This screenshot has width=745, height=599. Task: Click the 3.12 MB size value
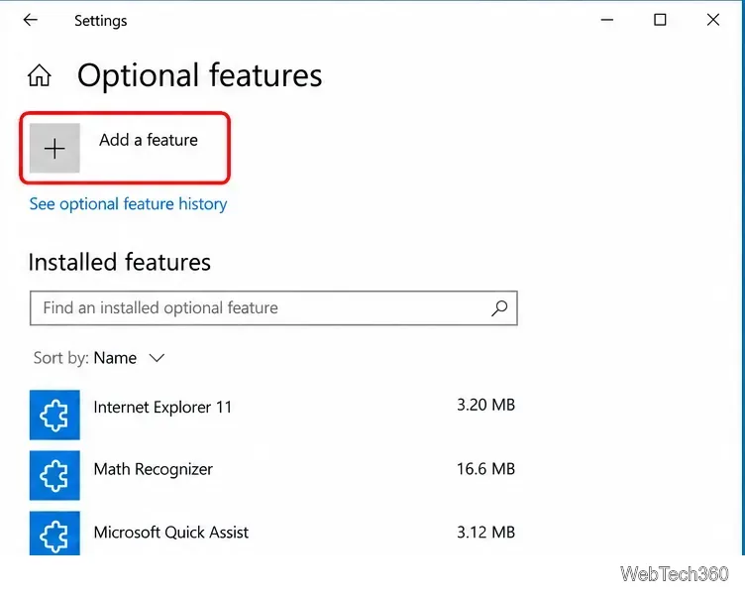[x=486, y=533]
